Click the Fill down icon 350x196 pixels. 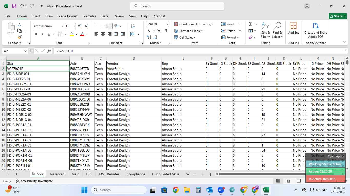click(x=251, y=31)
